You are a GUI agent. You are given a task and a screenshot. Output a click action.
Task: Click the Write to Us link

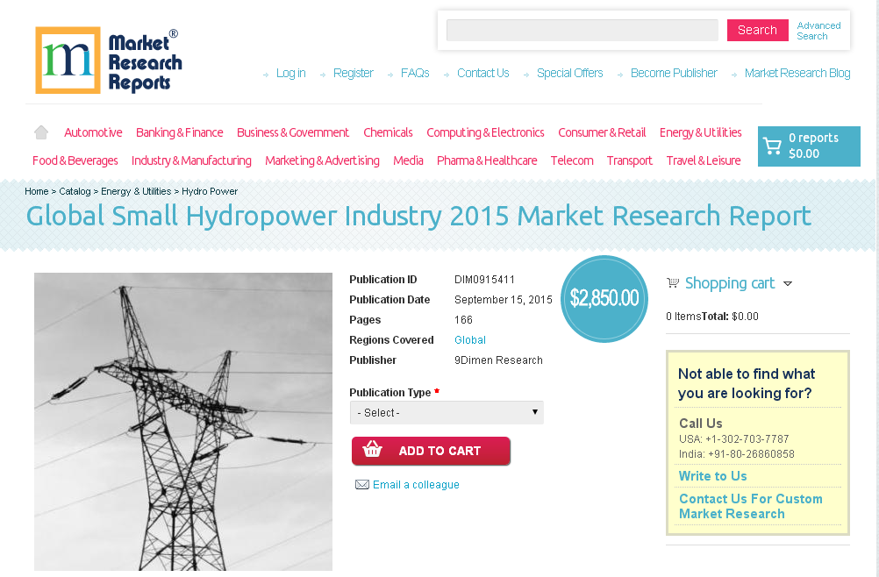712,476
